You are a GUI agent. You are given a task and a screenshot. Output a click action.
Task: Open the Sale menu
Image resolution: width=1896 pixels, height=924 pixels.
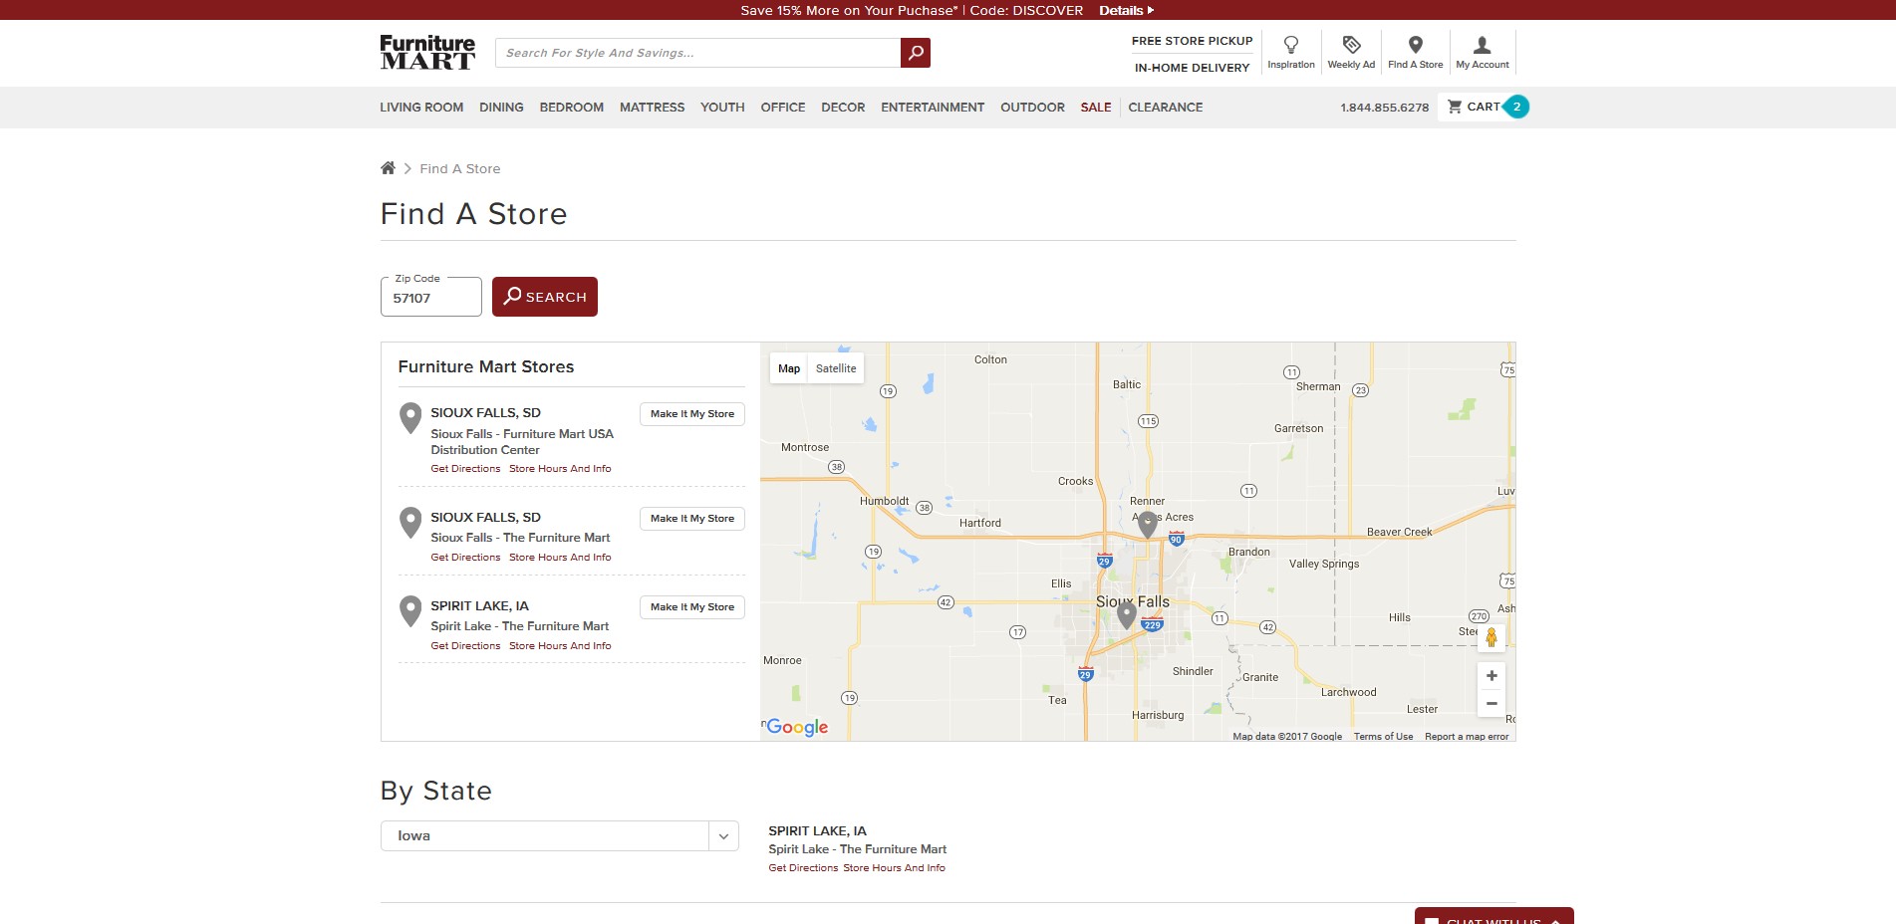[x=1096, y=108]
